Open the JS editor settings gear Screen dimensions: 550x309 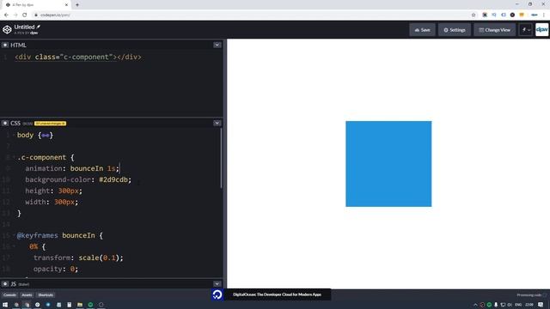[5, 284]
